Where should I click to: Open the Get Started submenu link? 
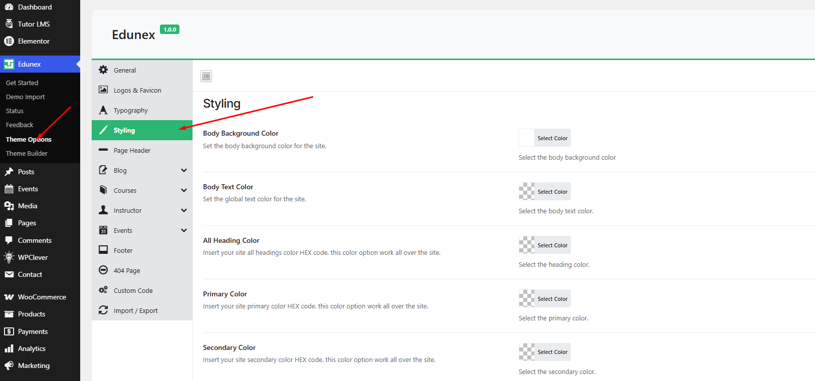[x=22, y=83]
